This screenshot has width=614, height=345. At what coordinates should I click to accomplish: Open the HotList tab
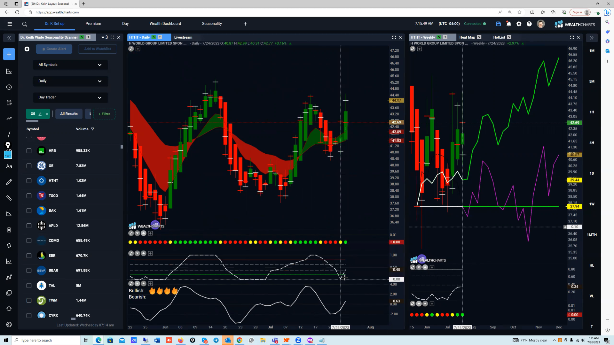(499, 37)
